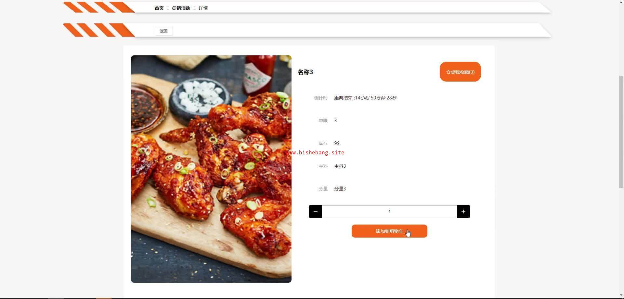Image resolution: width=624 pixels, height=299 pixels.
Task: Favorite the item via 点我收藏(3) star button
Action: (460, 72)
